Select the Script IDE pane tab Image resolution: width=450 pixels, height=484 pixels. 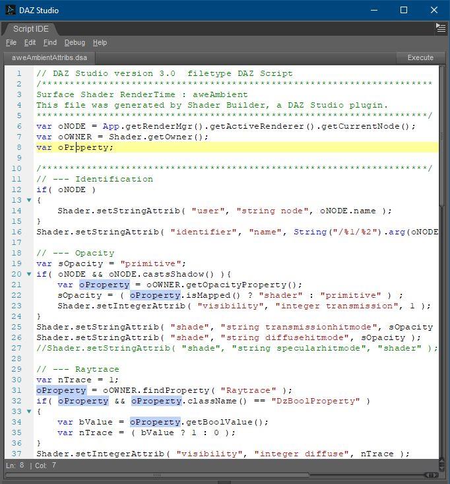30,29
